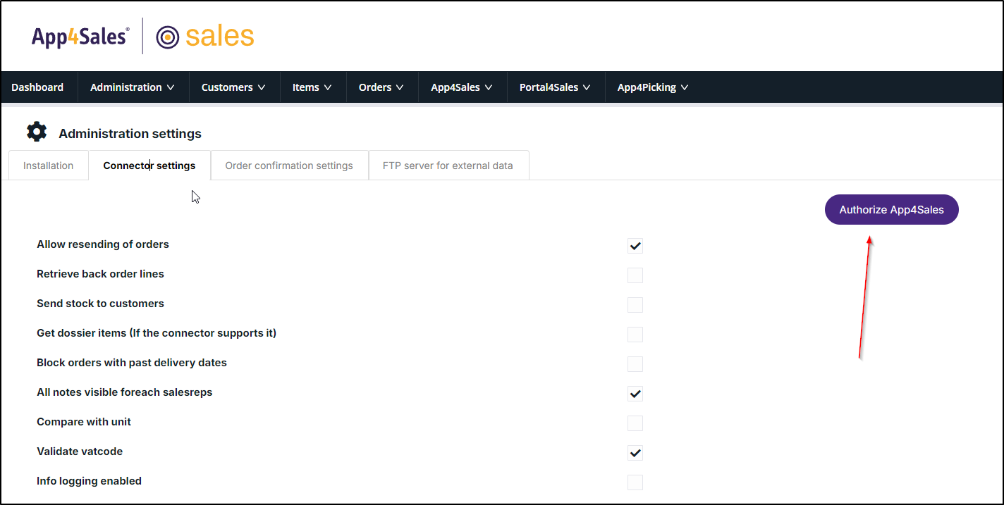Open Order confirmation settings tab
Viewport: 1004px width, 505px height.
point(289,166)
